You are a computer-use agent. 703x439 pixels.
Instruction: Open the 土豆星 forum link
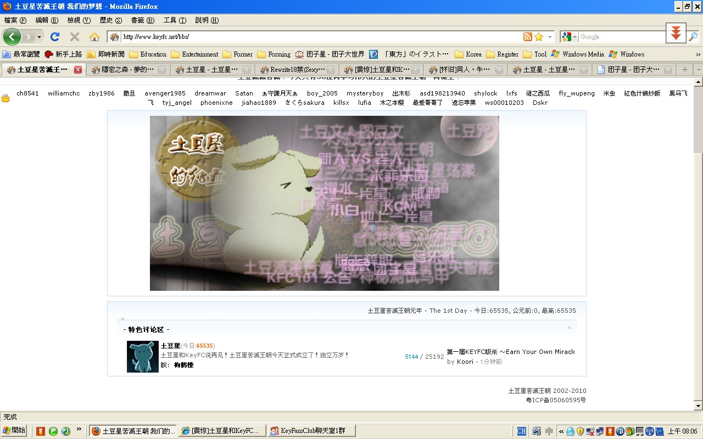[170, 346]
